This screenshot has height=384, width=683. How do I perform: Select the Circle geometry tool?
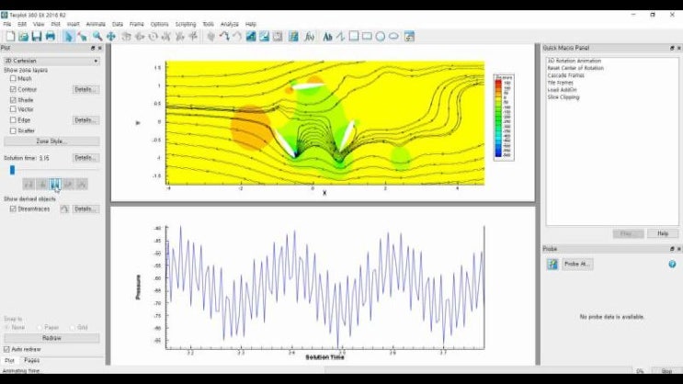pyautogui.click(x=381, y=37)
